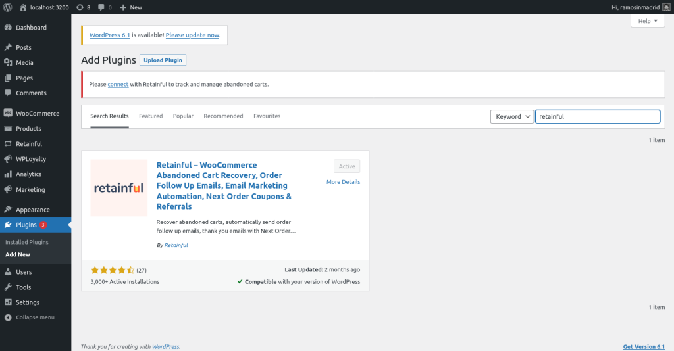Click the red 3 badge on Plugins
This screenshot has height=351, width=674.
[43, 225]
